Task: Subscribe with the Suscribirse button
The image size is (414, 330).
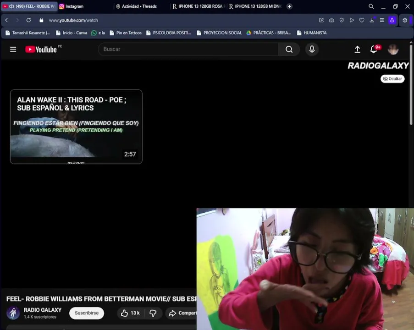Action: tap(87, 313)
